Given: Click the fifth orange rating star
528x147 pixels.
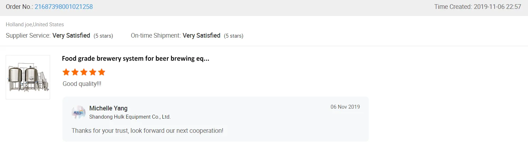Looking at the screenshot, I should click(x=102, y=72).
